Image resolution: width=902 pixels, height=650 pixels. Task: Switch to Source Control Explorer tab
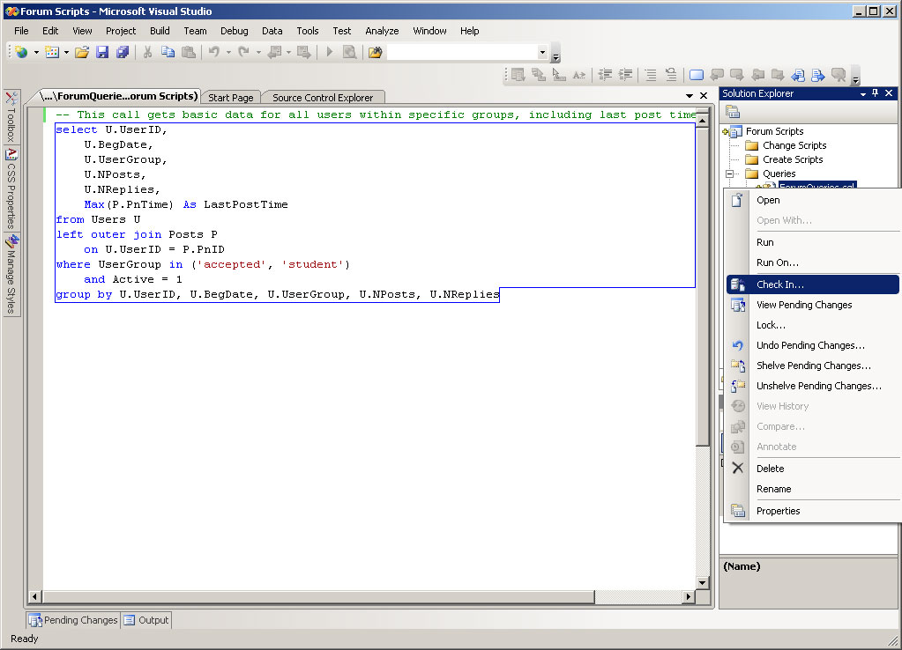(x=323, y=98)
